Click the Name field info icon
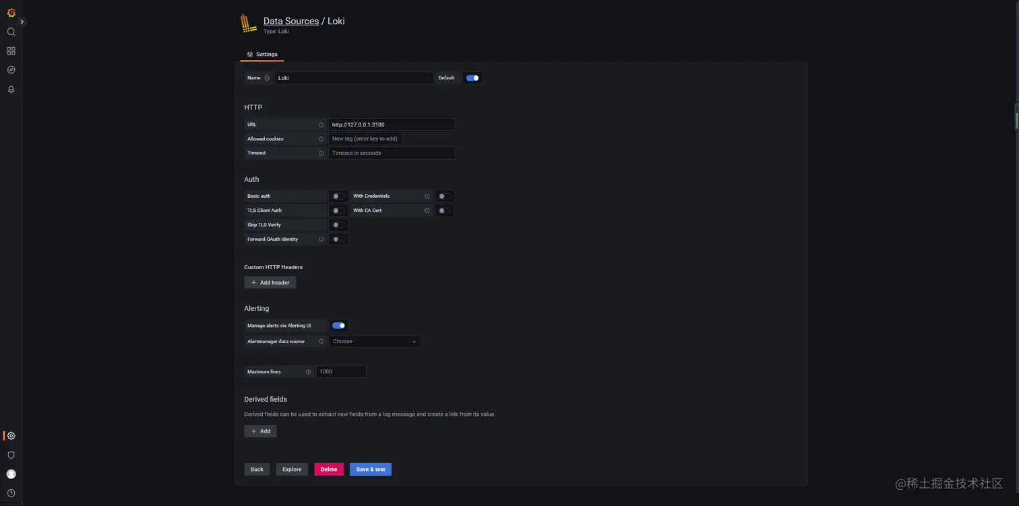The image size is (1019, 506). point(267,78)
